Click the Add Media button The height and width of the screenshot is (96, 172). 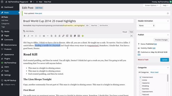point(28,31)
